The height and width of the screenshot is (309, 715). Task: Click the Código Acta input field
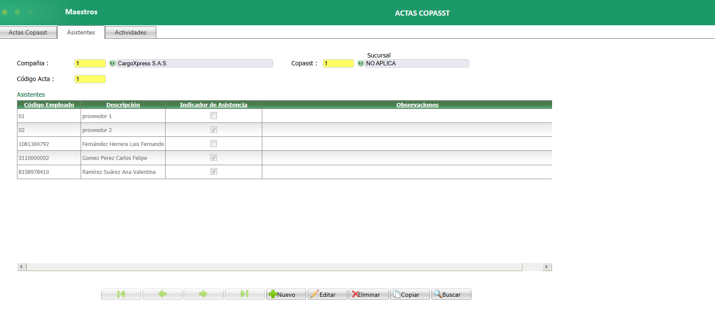(90, 79)
